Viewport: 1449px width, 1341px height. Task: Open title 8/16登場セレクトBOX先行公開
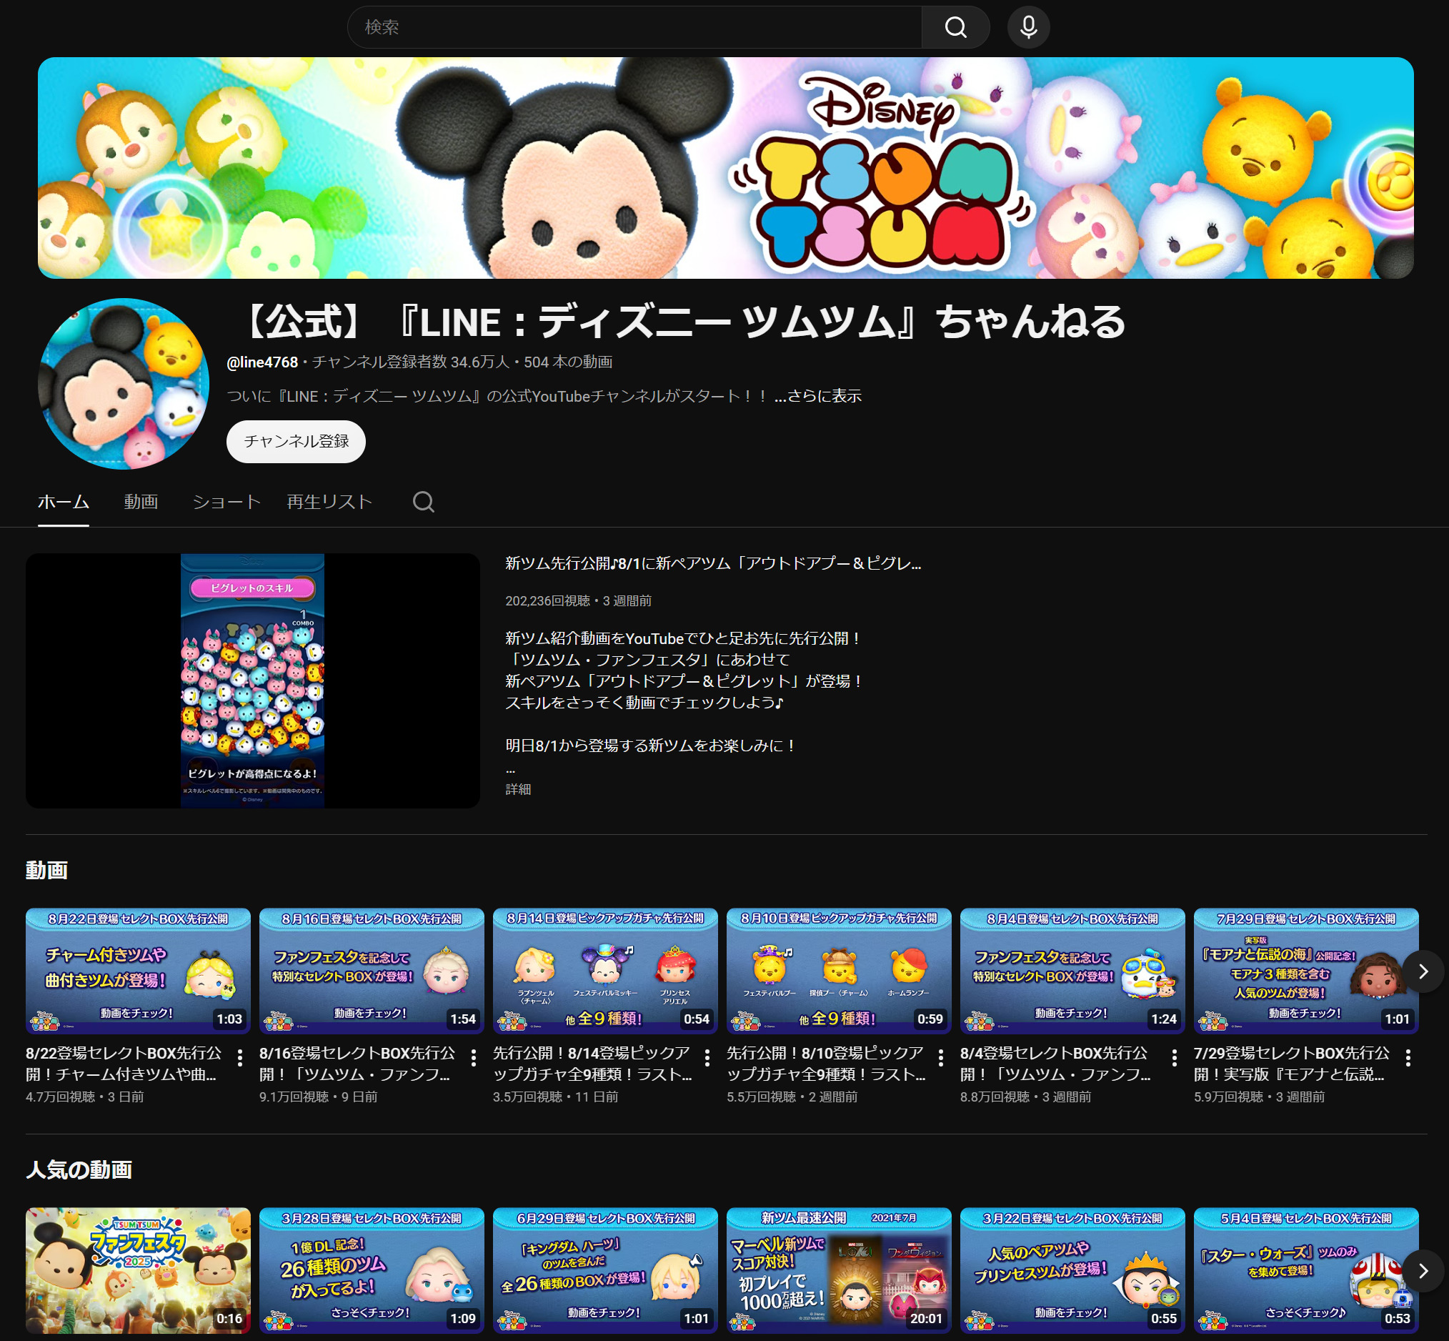coord(357,1063)
